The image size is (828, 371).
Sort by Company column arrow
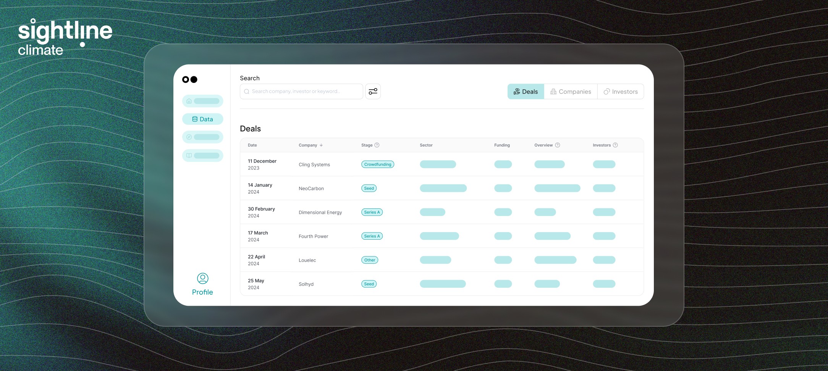(321, 145)
